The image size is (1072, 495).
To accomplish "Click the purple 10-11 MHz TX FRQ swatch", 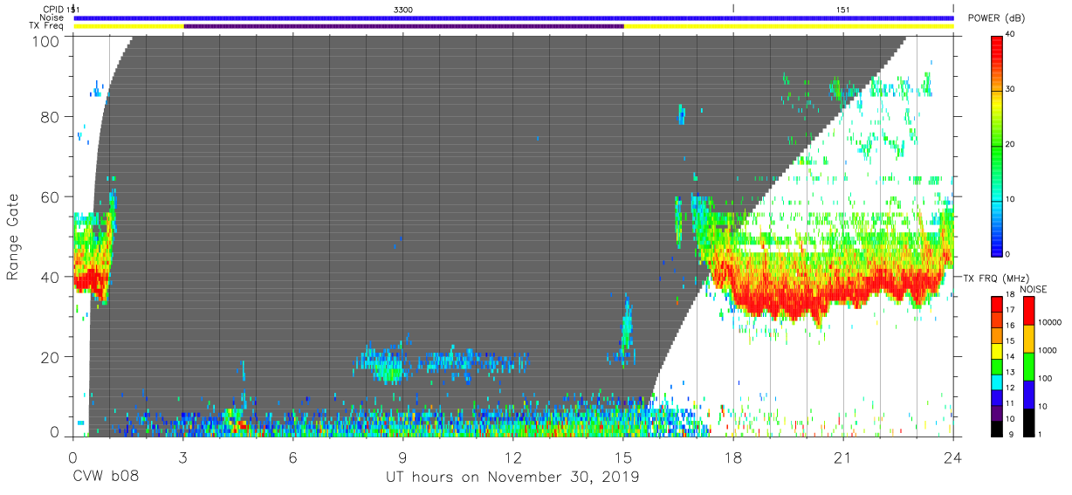I will (x=995, y=411).
